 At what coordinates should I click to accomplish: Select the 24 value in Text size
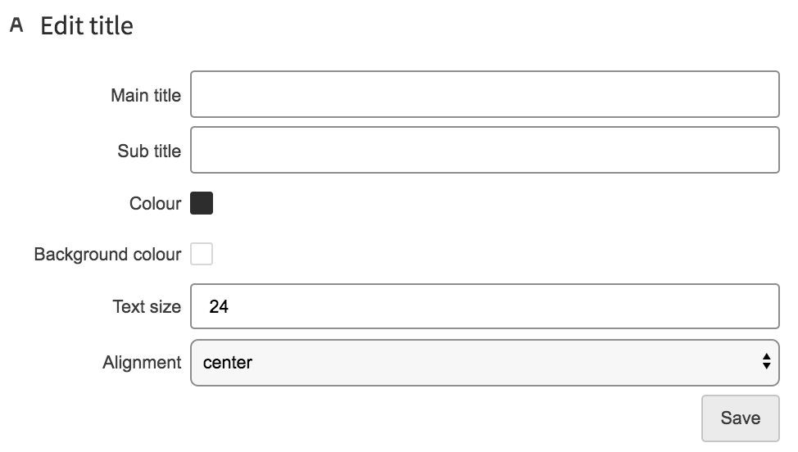point(218,306)
